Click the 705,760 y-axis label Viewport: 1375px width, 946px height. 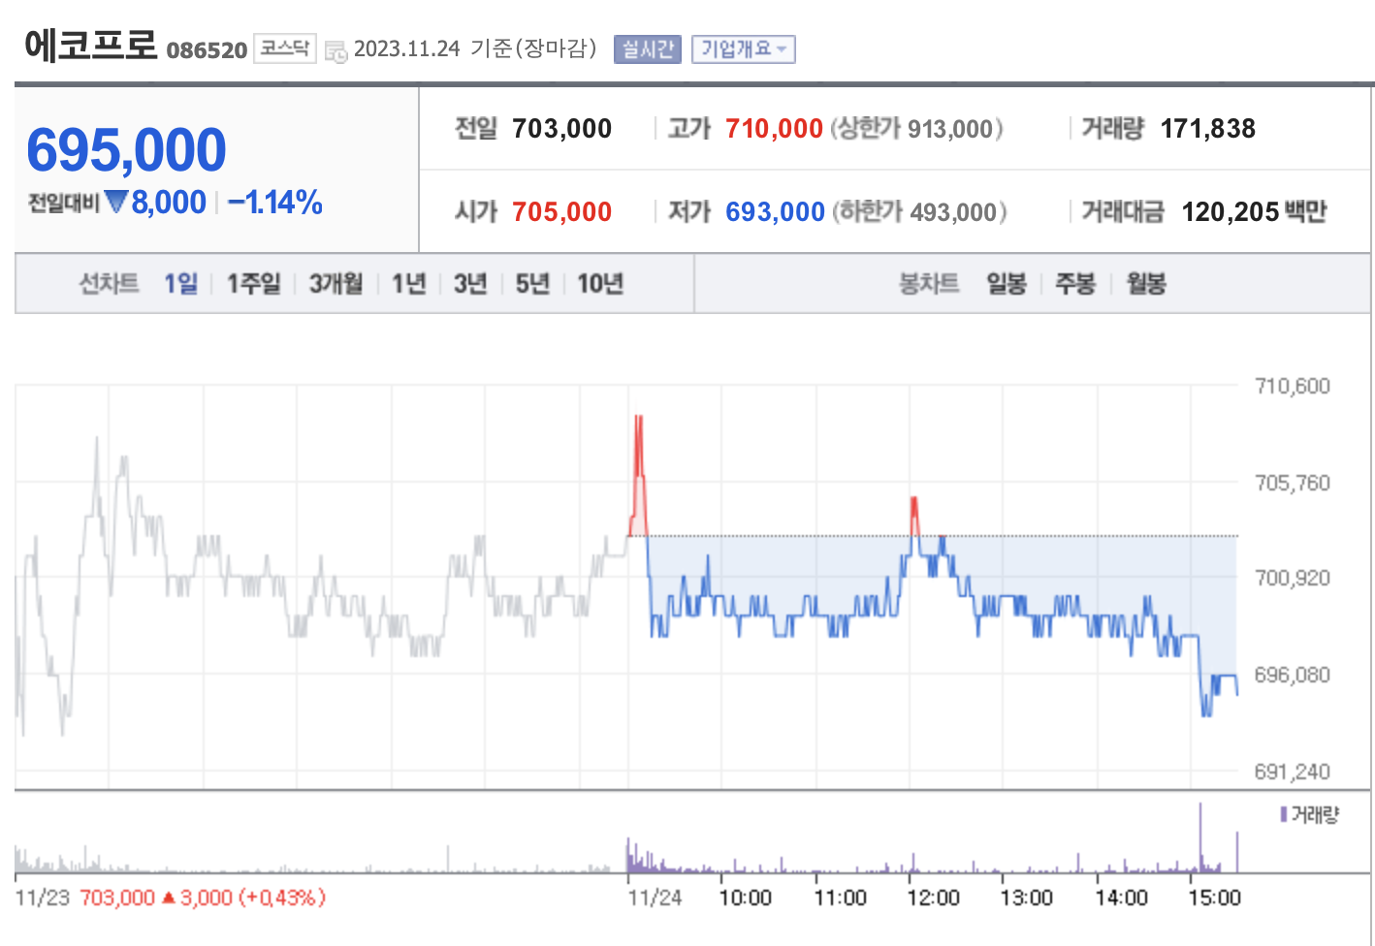(x=1292, y=483)
